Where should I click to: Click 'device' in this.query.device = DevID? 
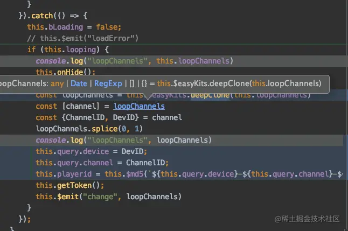coord(96,151)
